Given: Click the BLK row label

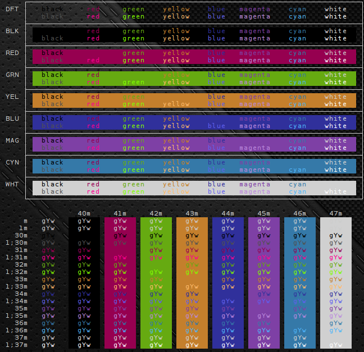Looking at the screenshot, I should (11, 31).
